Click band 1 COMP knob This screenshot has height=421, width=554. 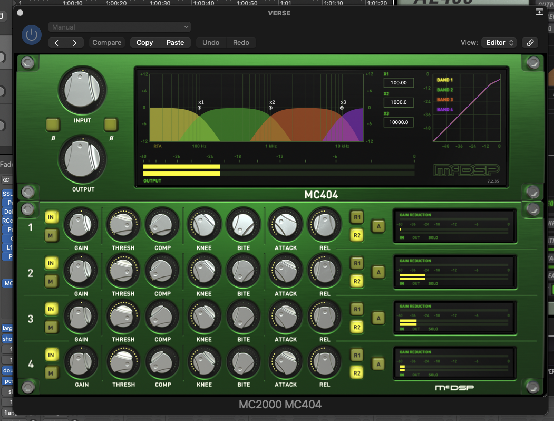(162, 225)
